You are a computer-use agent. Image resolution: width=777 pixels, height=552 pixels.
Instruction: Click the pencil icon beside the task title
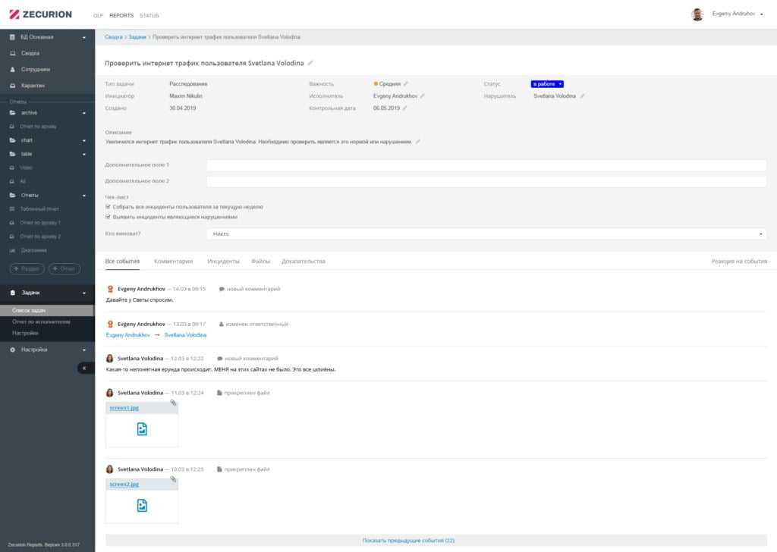tap(310, 63)
